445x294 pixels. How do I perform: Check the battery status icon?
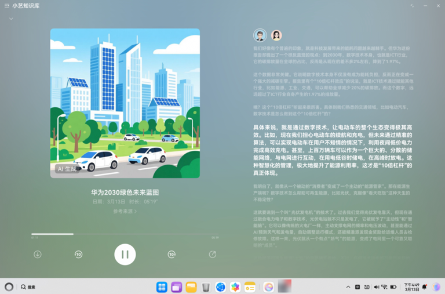pos(393,287)
